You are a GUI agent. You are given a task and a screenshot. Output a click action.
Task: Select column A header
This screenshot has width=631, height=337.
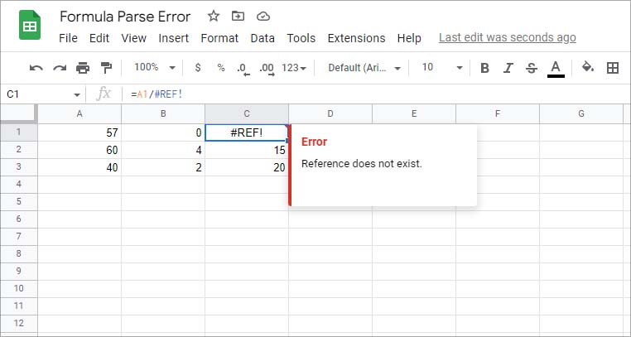tap(79, 113)
